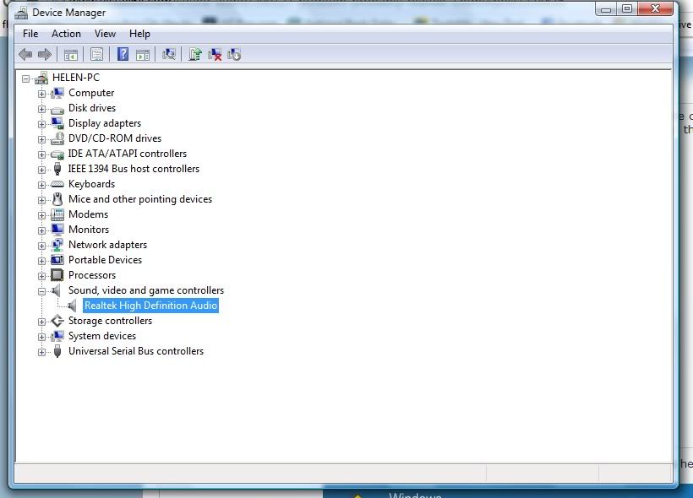Select IEEE 1394 Bus host controllers label
Image resolution: width=693 pixels, height=498 pixels.
point(134,169)
